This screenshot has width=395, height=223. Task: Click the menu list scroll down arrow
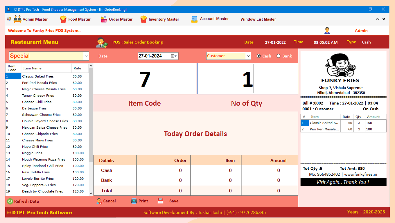(x=91, y=193)
